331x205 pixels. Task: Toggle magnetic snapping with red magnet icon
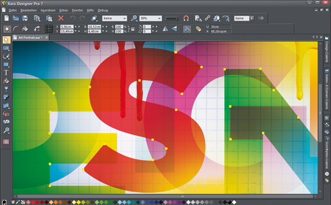[x=186, y=18]
